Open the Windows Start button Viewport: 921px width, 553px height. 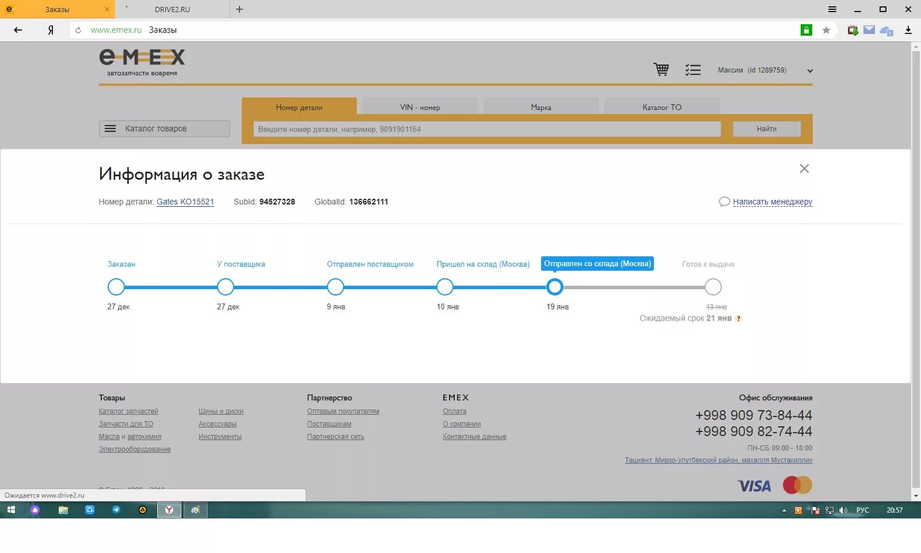pos(11,510)
